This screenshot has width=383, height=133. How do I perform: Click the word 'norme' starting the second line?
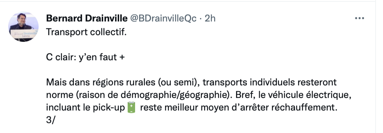point(60,95)
